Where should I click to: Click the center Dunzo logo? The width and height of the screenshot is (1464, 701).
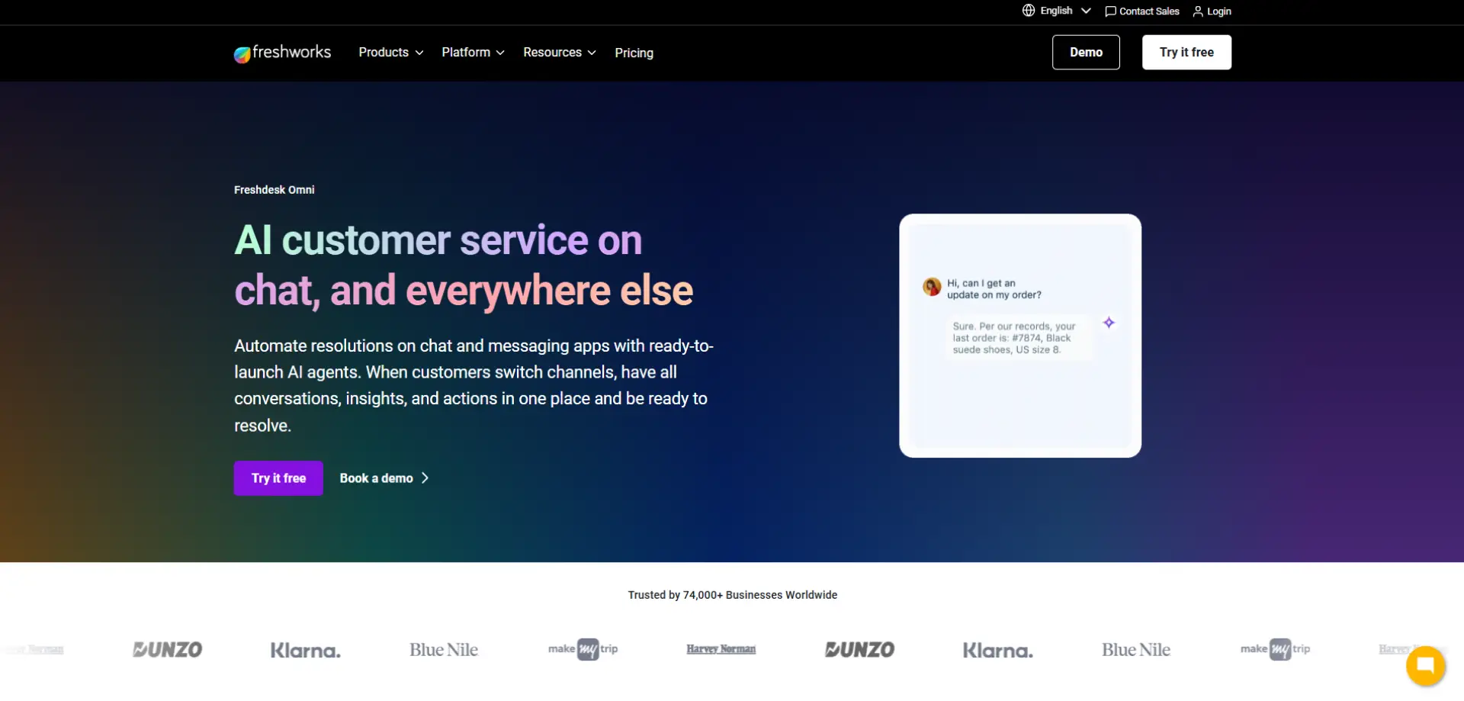(859, 650)
